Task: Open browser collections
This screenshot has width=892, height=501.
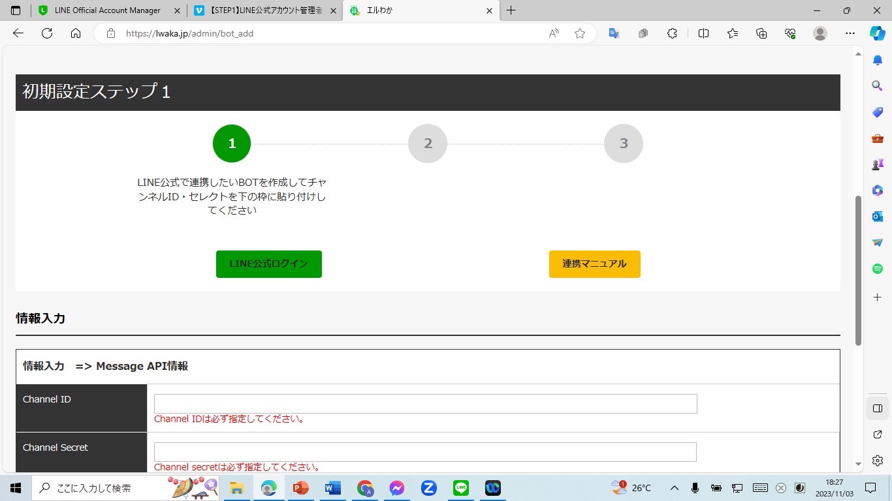Action: tap(761, 33)
